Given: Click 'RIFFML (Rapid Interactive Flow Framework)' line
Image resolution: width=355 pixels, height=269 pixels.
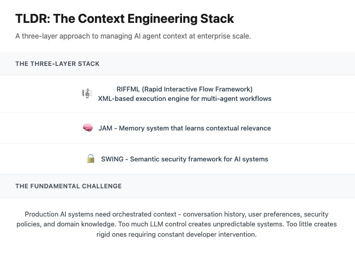Looking at the screenshot, I should (184, 89).
